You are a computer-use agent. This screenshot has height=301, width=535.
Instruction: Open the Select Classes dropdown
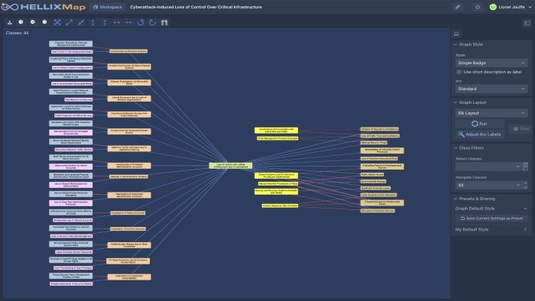[488, 167]
